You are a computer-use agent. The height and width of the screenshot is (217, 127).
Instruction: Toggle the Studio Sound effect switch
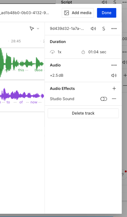pyautogui.click(x=104, y=99)
